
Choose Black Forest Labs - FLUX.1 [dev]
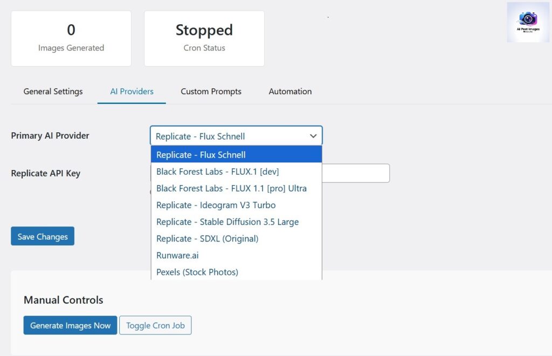pyautogui.click(x=236, y=172)
